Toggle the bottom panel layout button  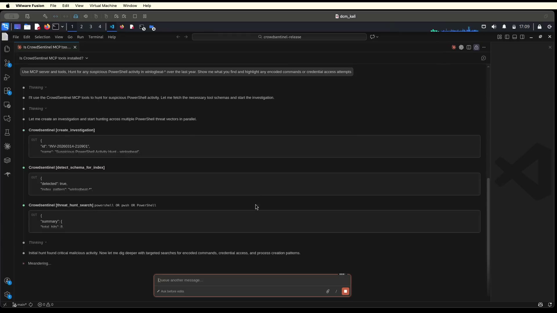point(515,37)
